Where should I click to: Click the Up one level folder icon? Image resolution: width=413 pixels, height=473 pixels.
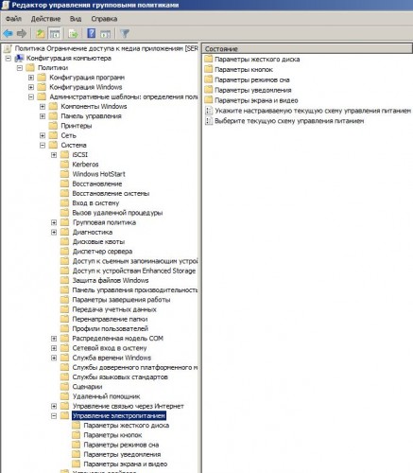click(x=40, y=33)
